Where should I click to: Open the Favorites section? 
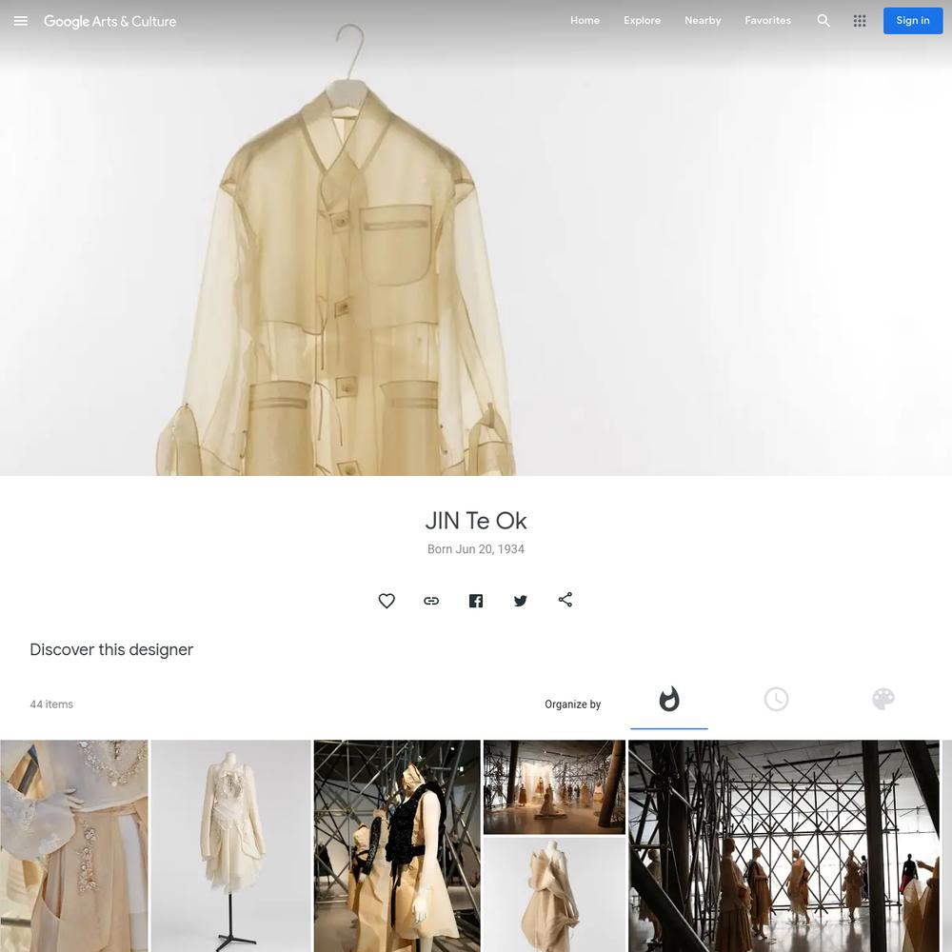767,20
